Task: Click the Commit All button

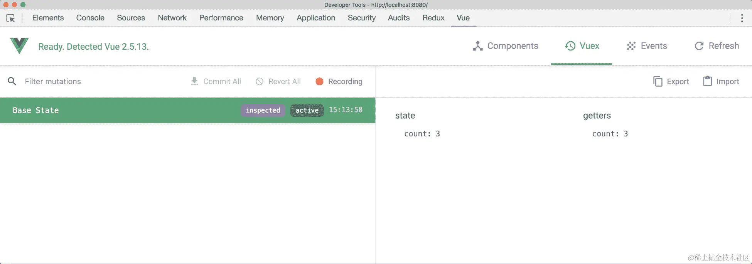Action: 216,81
